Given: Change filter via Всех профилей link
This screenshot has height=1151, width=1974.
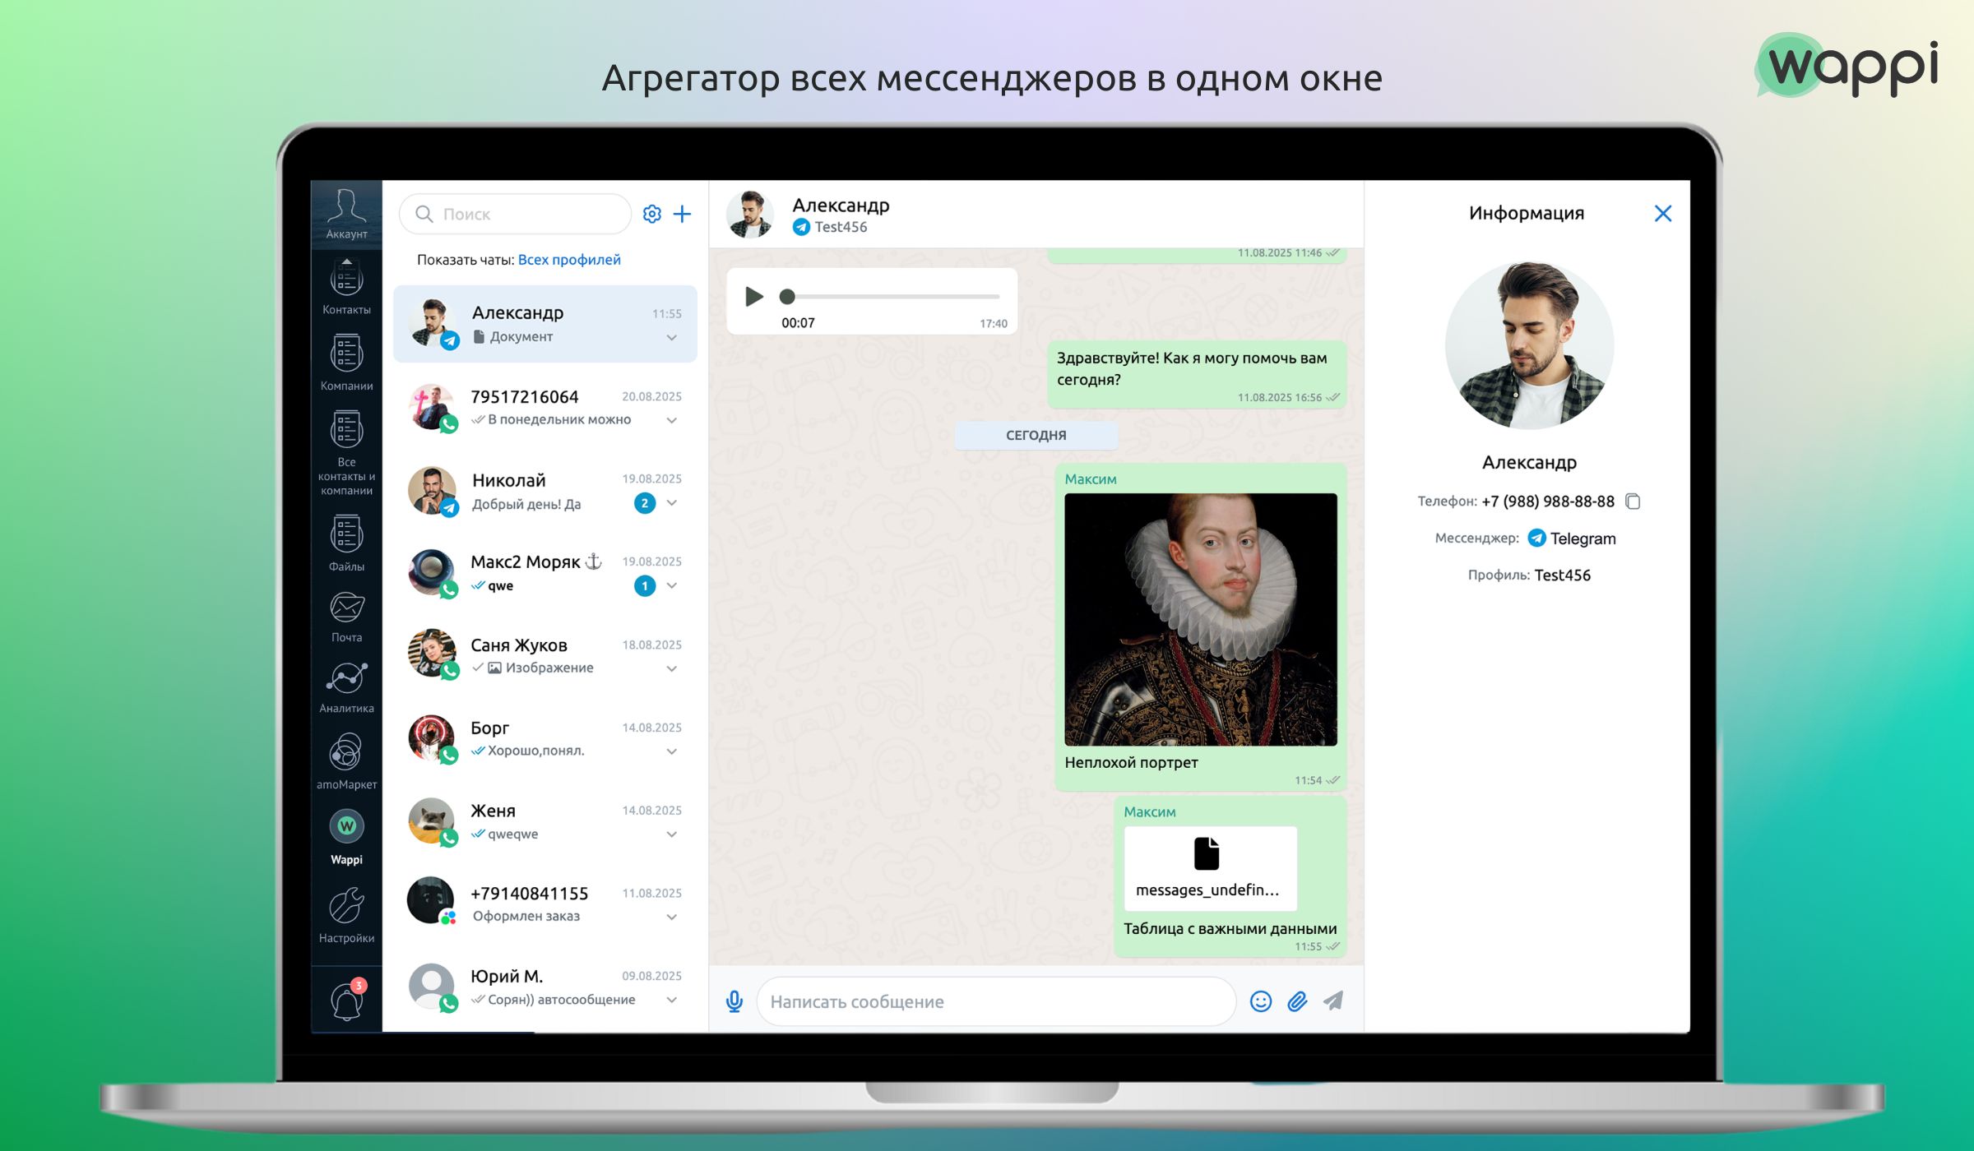Looking at the screenshot, I should coord(569,260).
